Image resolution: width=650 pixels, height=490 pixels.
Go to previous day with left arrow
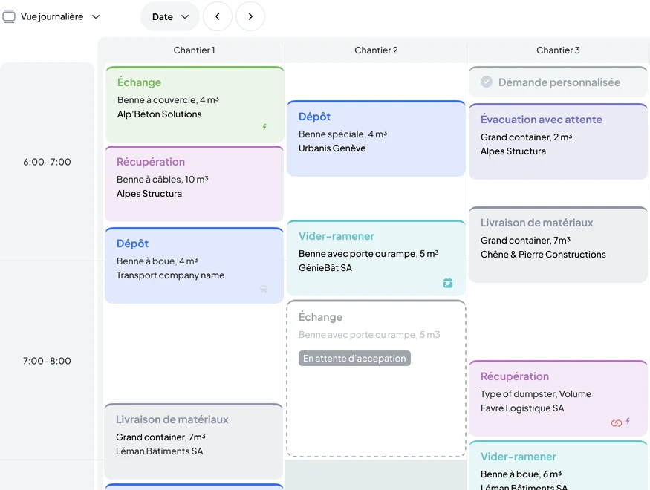[217, 16]
